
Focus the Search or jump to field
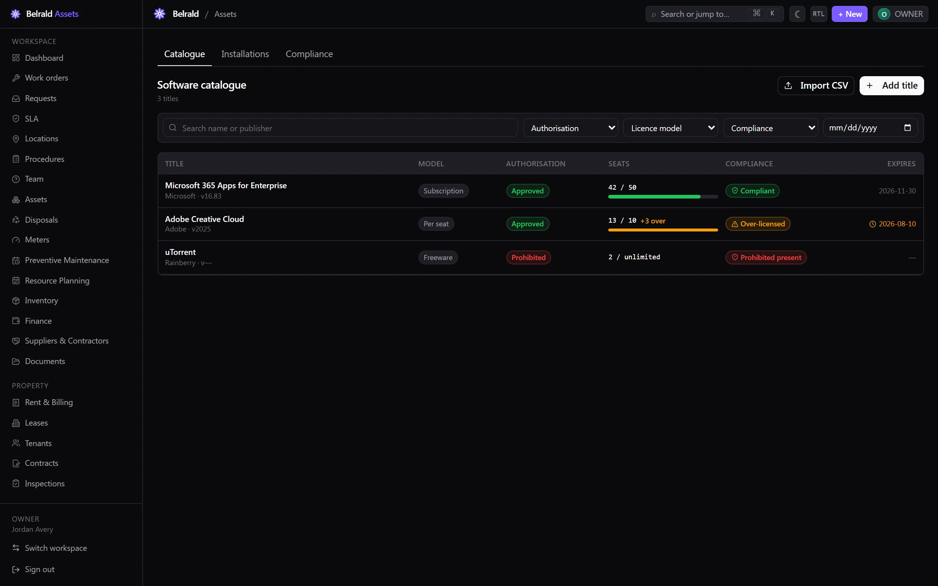(x=714, y=14)
